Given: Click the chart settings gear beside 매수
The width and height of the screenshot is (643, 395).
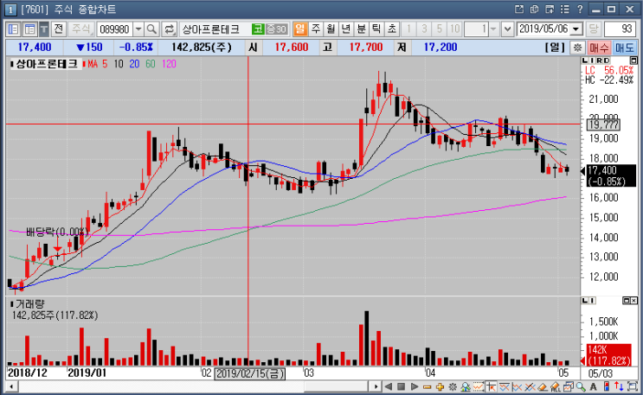Looking at the screenshot, I should coord(577,48).
